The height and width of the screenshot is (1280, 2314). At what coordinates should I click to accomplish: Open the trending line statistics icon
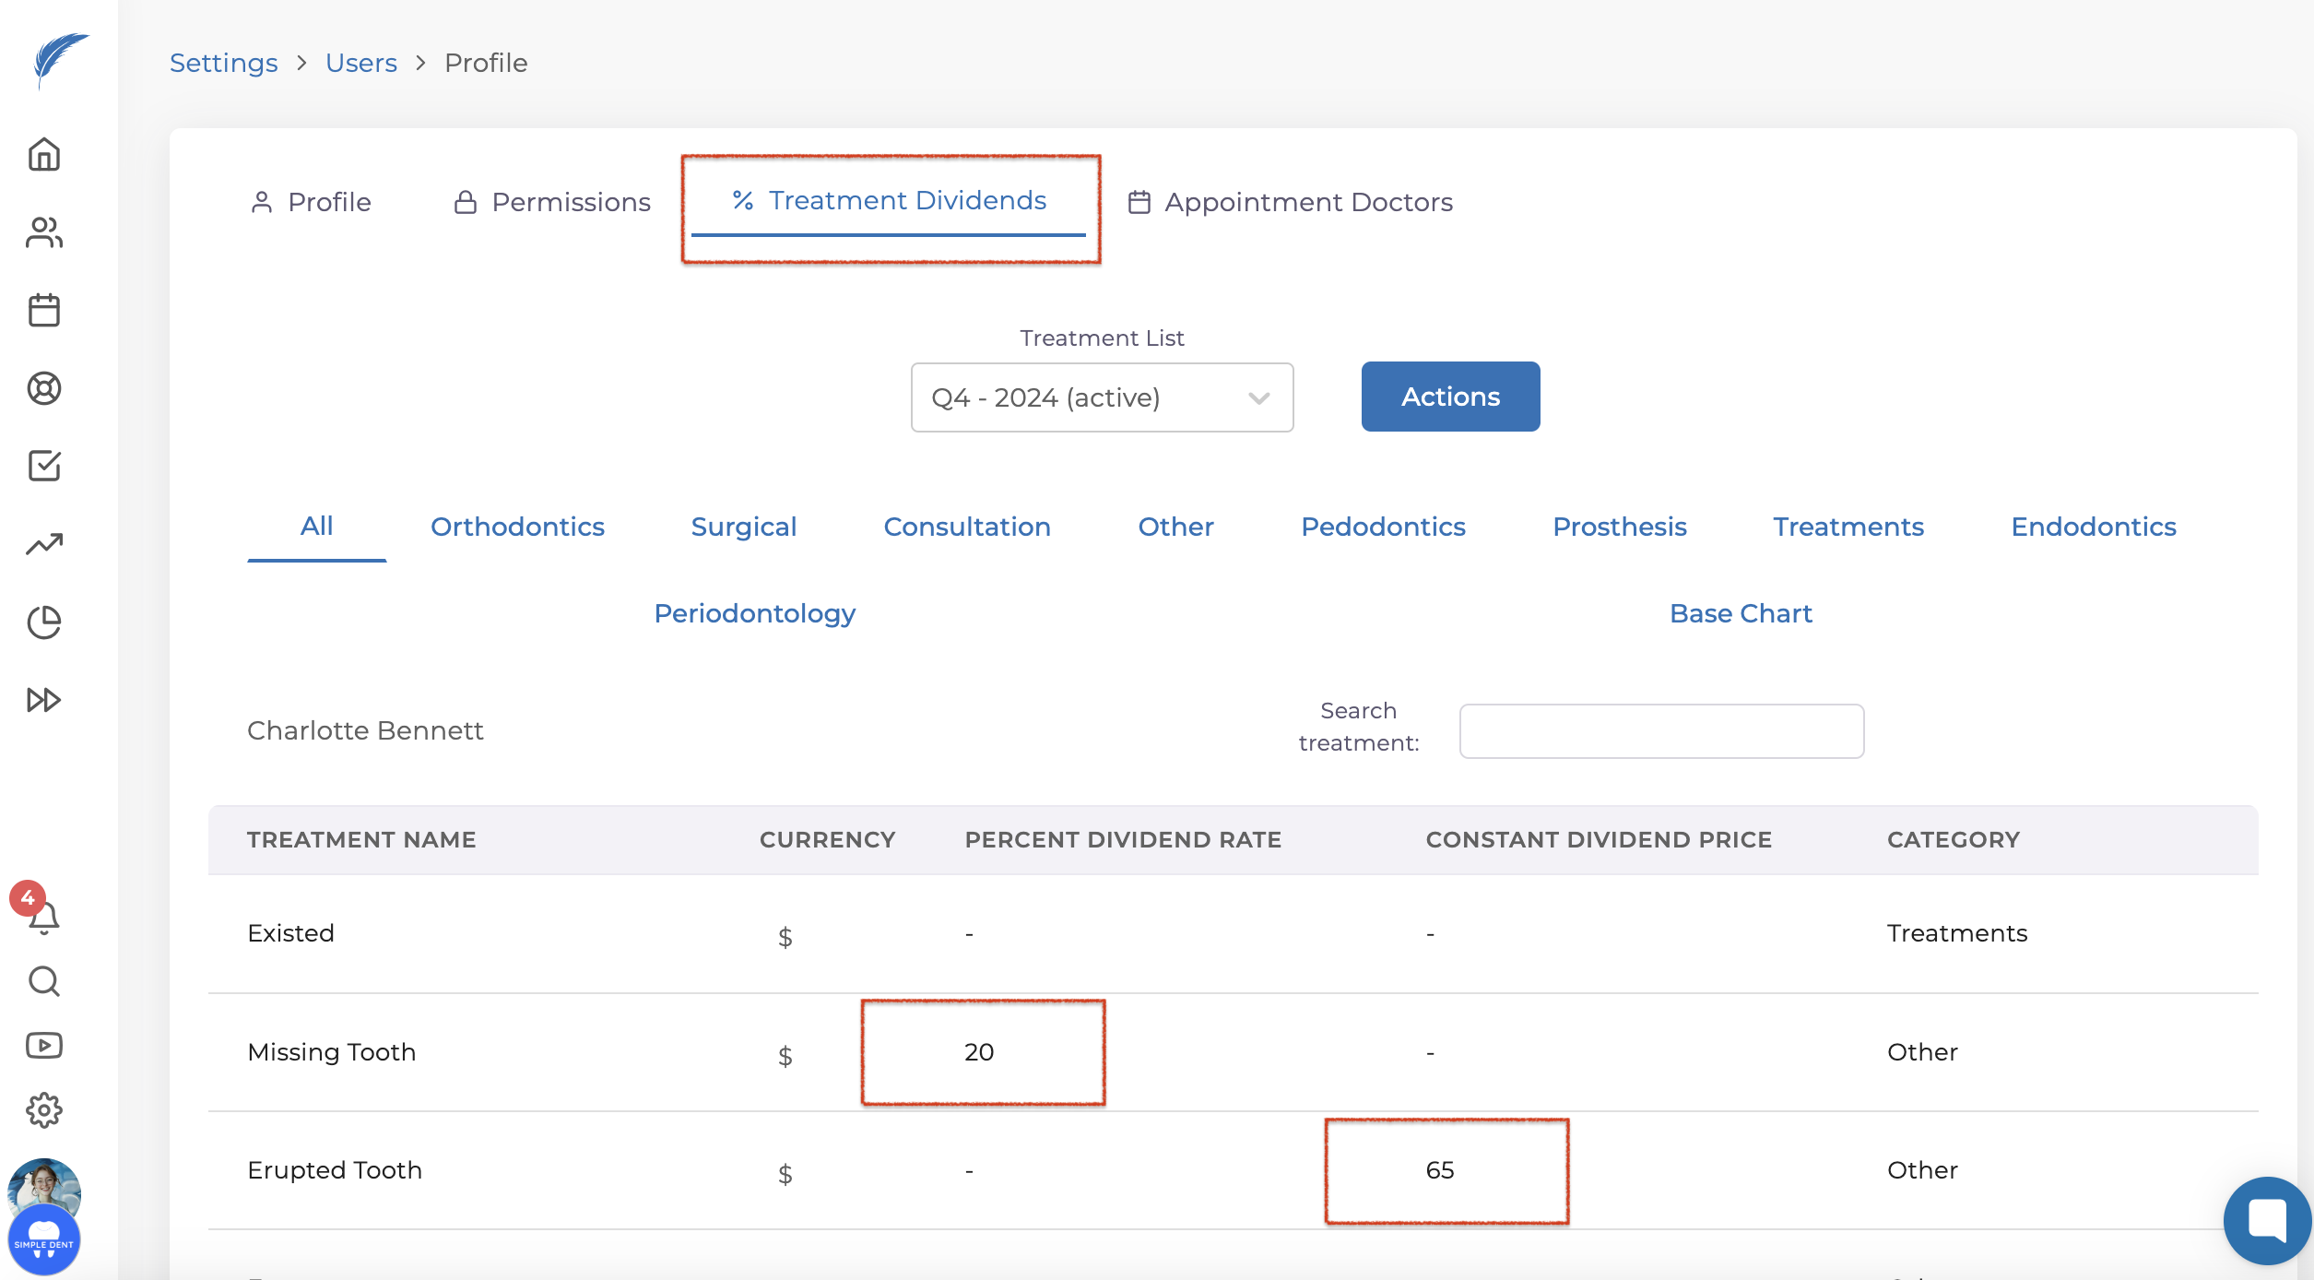(43, 544)
